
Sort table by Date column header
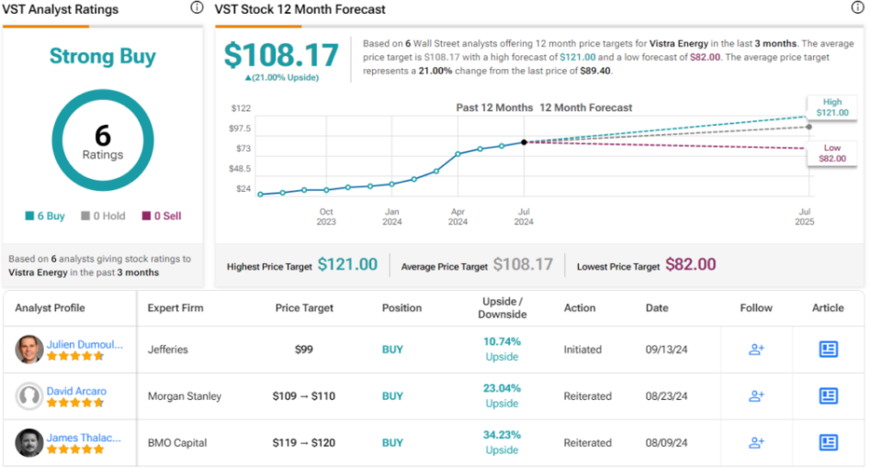(x=657, y=308)
